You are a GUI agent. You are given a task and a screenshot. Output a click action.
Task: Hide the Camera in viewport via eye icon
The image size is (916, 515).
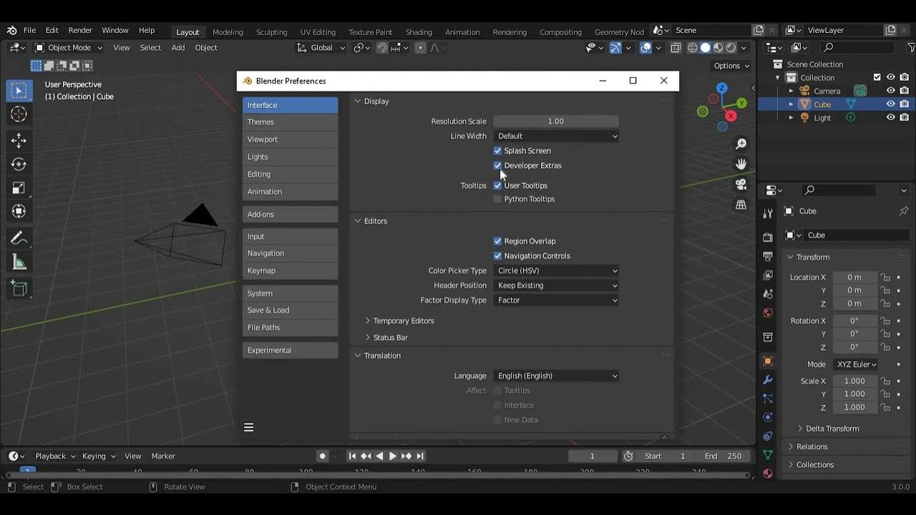pos(891,91)
